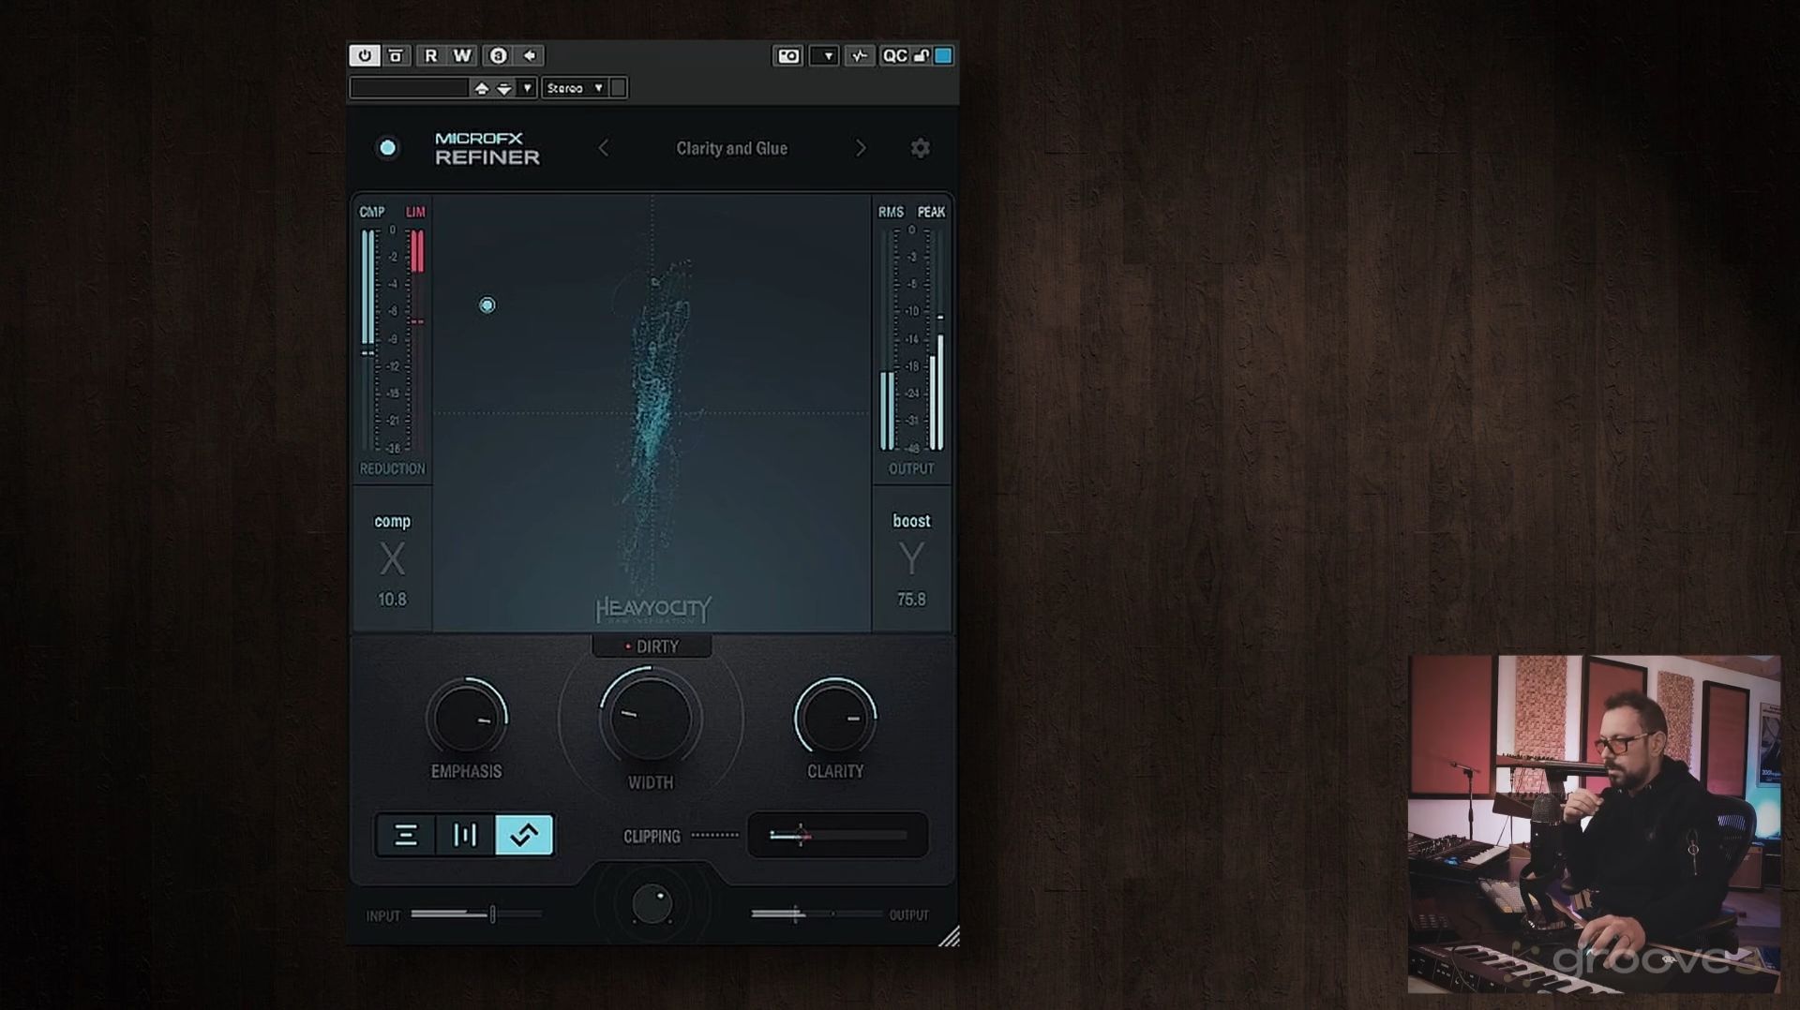Click the LIM reduction meter label
1800x1010 pixels.
(415, 213)
